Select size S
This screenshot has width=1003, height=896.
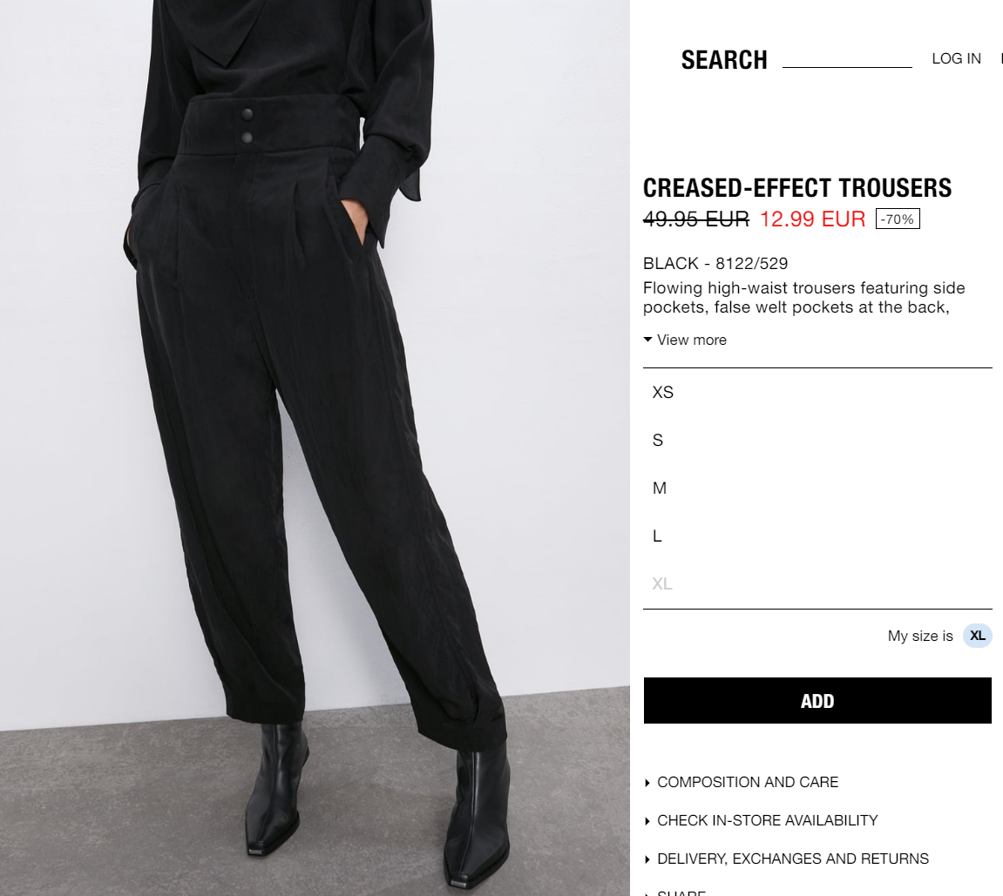(x=817, y=441)
